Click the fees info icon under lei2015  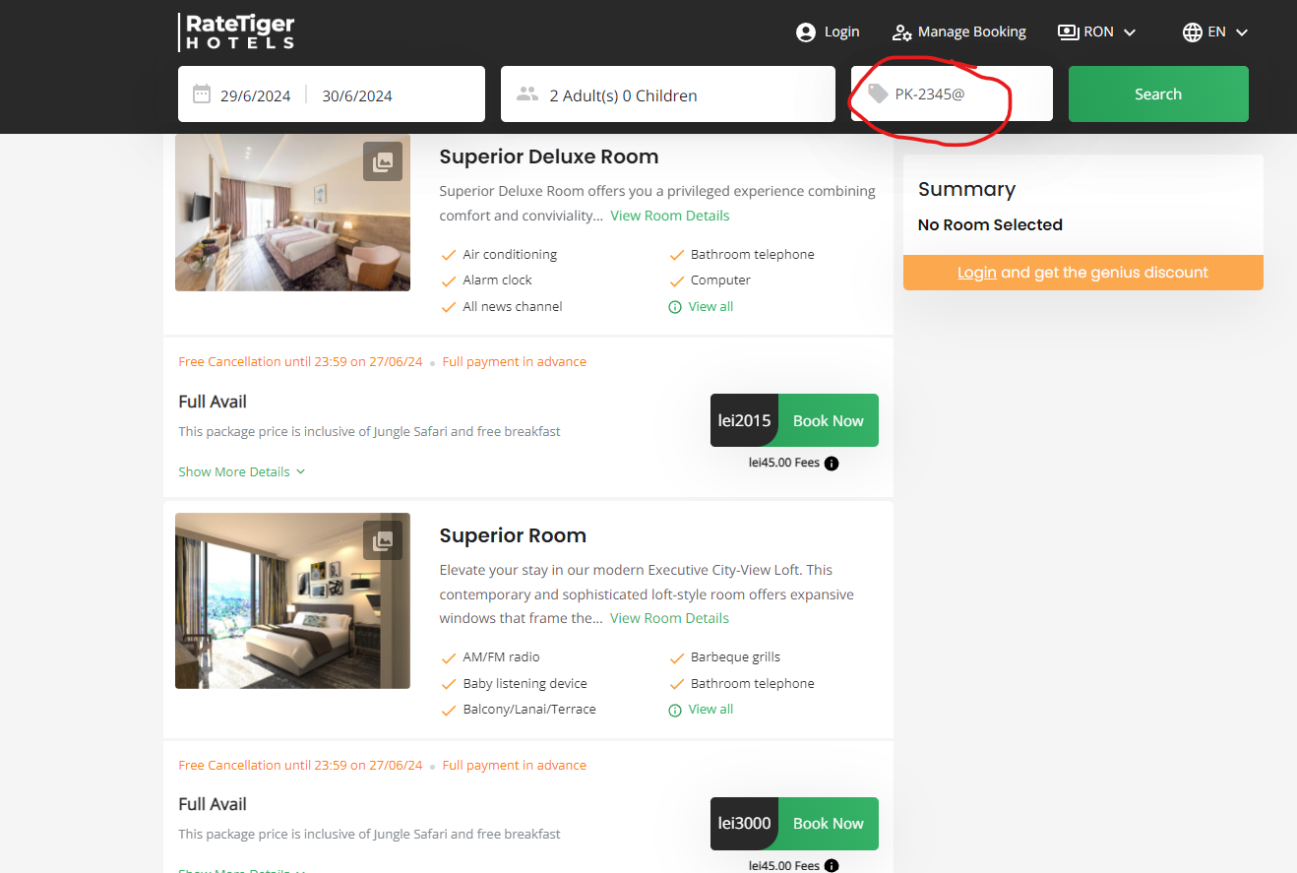[832, 463]
